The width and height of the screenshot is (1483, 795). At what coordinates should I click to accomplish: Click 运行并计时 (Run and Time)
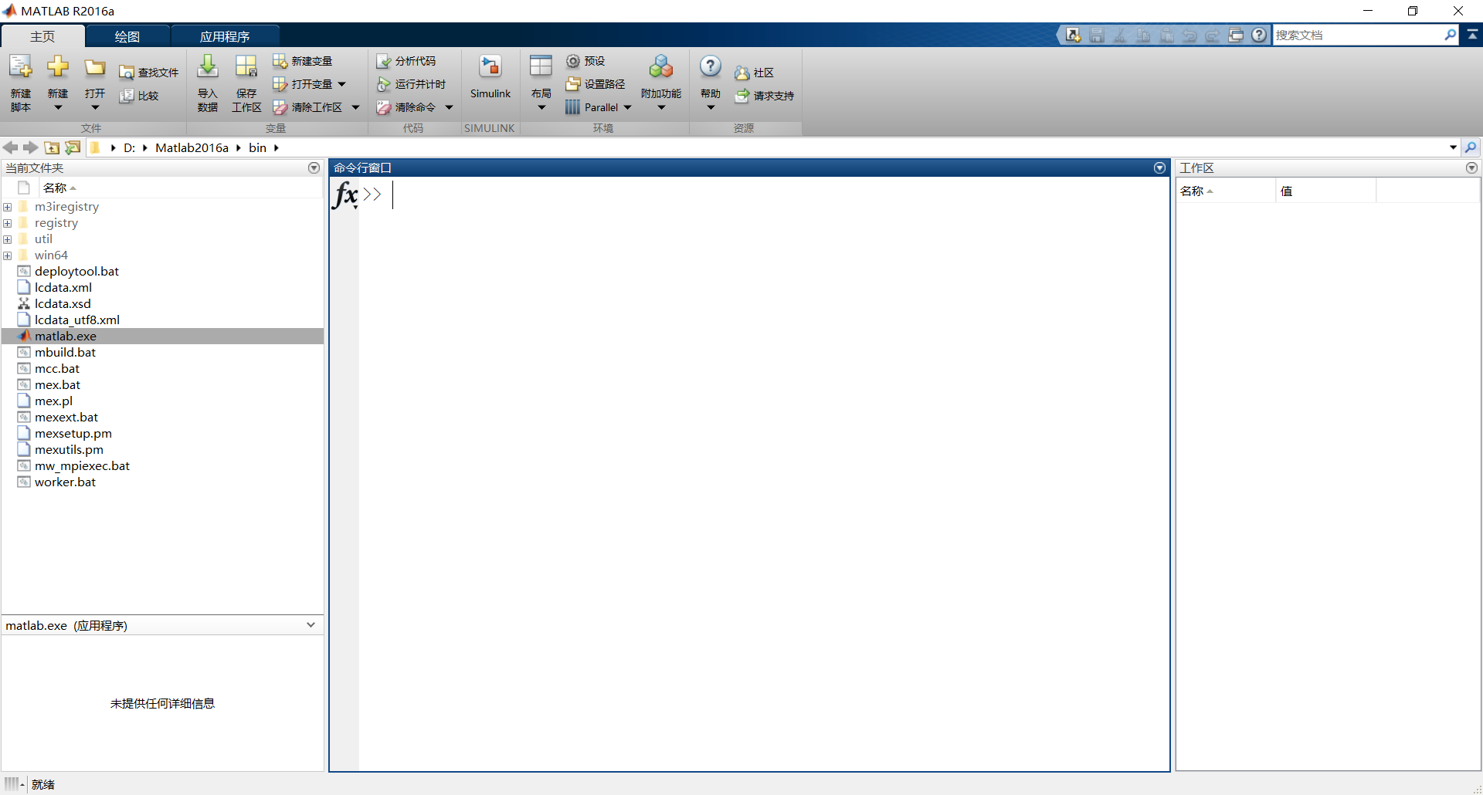click(x=411, y=84)
